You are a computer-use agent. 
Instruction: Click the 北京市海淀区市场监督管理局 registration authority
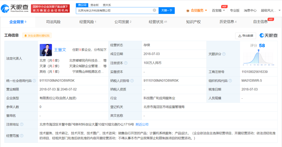point(164,107)
